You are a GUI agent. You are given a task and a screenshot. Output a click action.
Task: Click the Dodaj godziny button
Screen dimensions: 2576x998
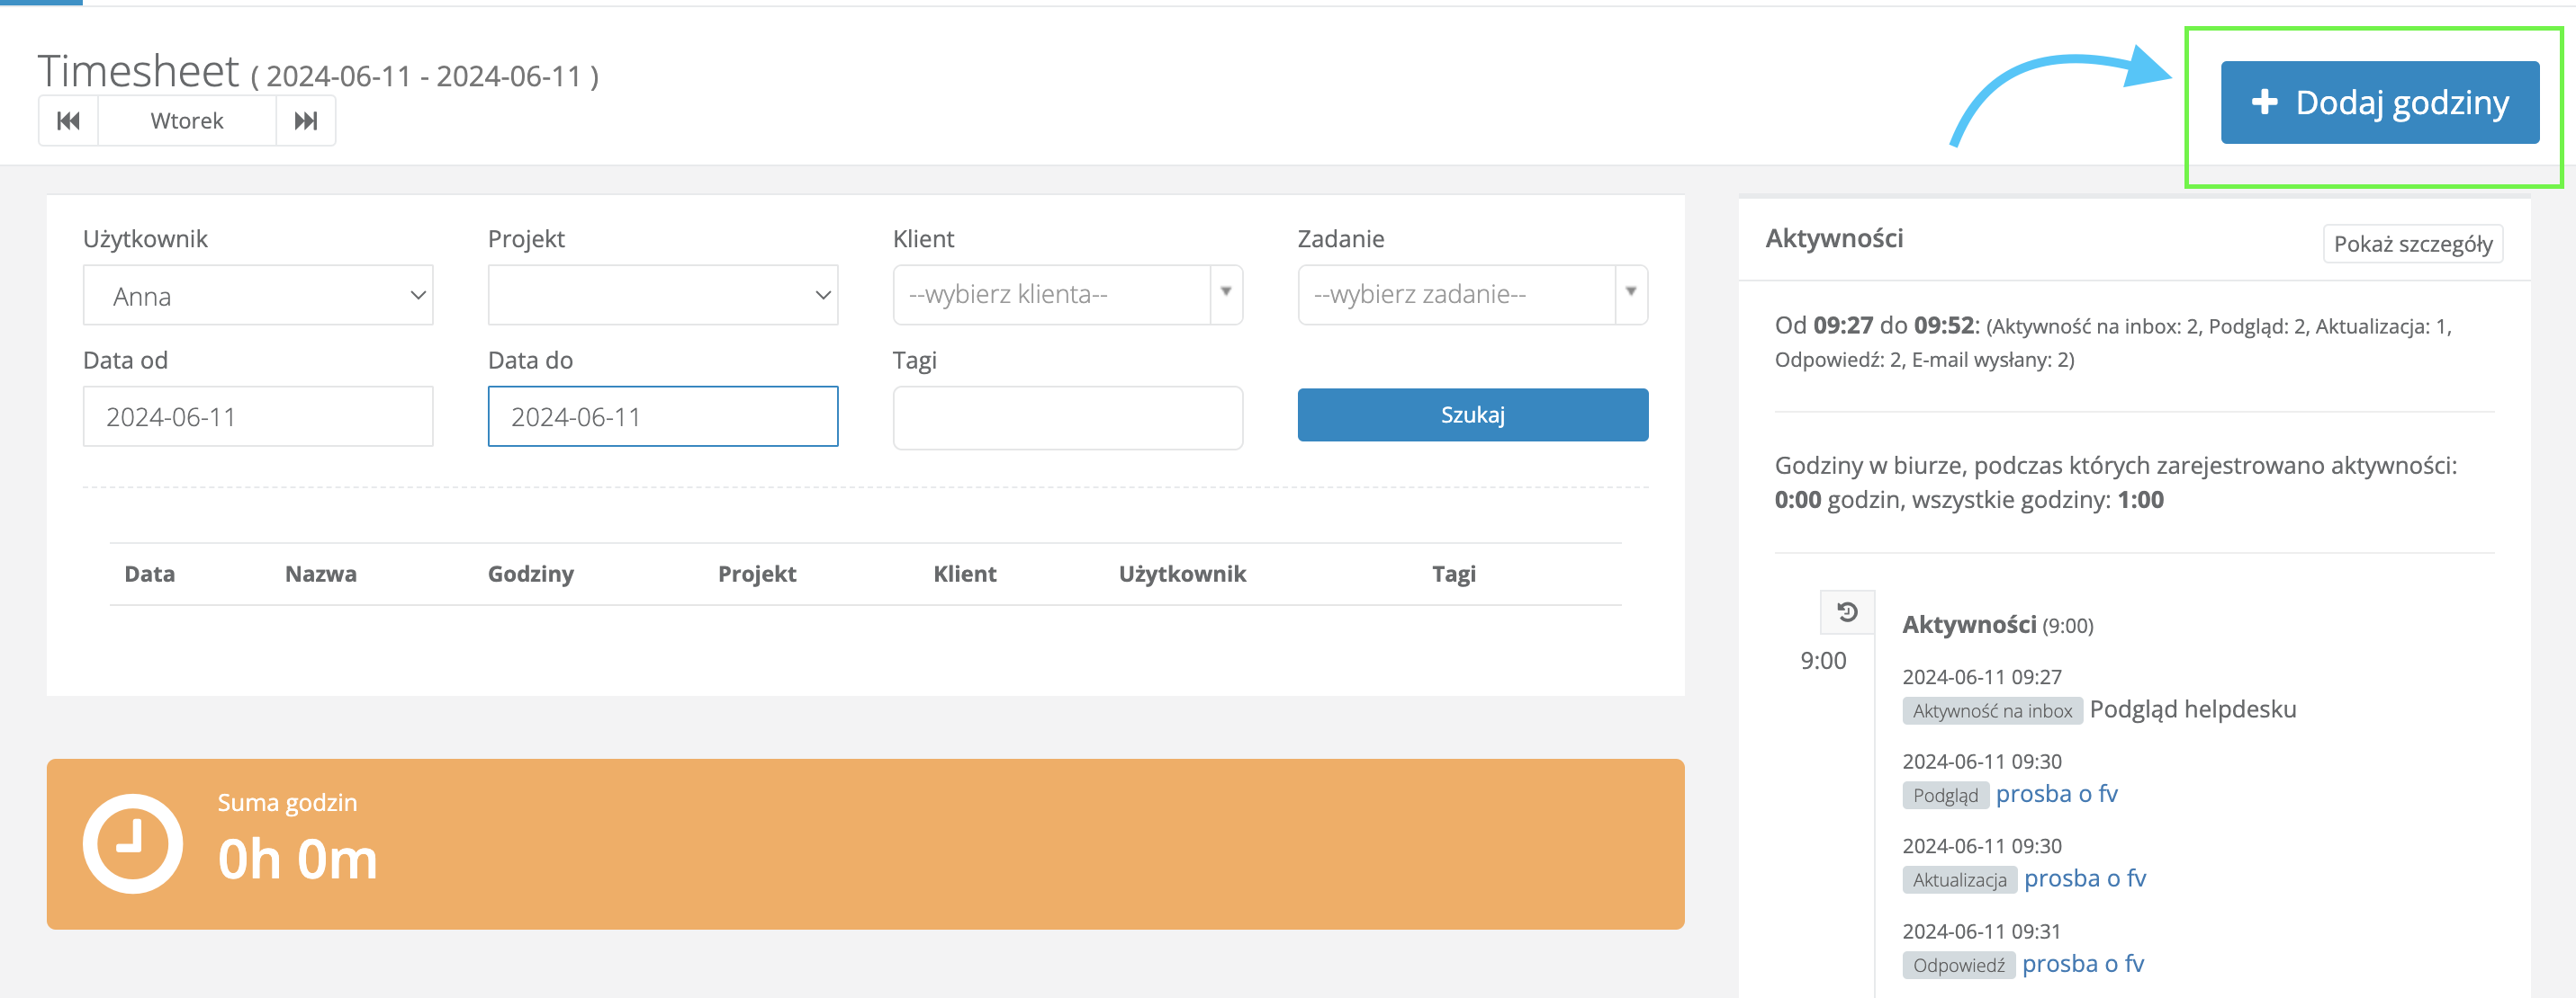[2380, 102]
